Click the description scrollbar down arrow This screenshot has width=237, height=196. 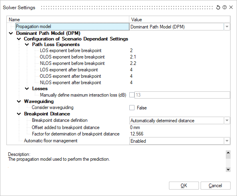pyautogui.click(x=228, y=170)
